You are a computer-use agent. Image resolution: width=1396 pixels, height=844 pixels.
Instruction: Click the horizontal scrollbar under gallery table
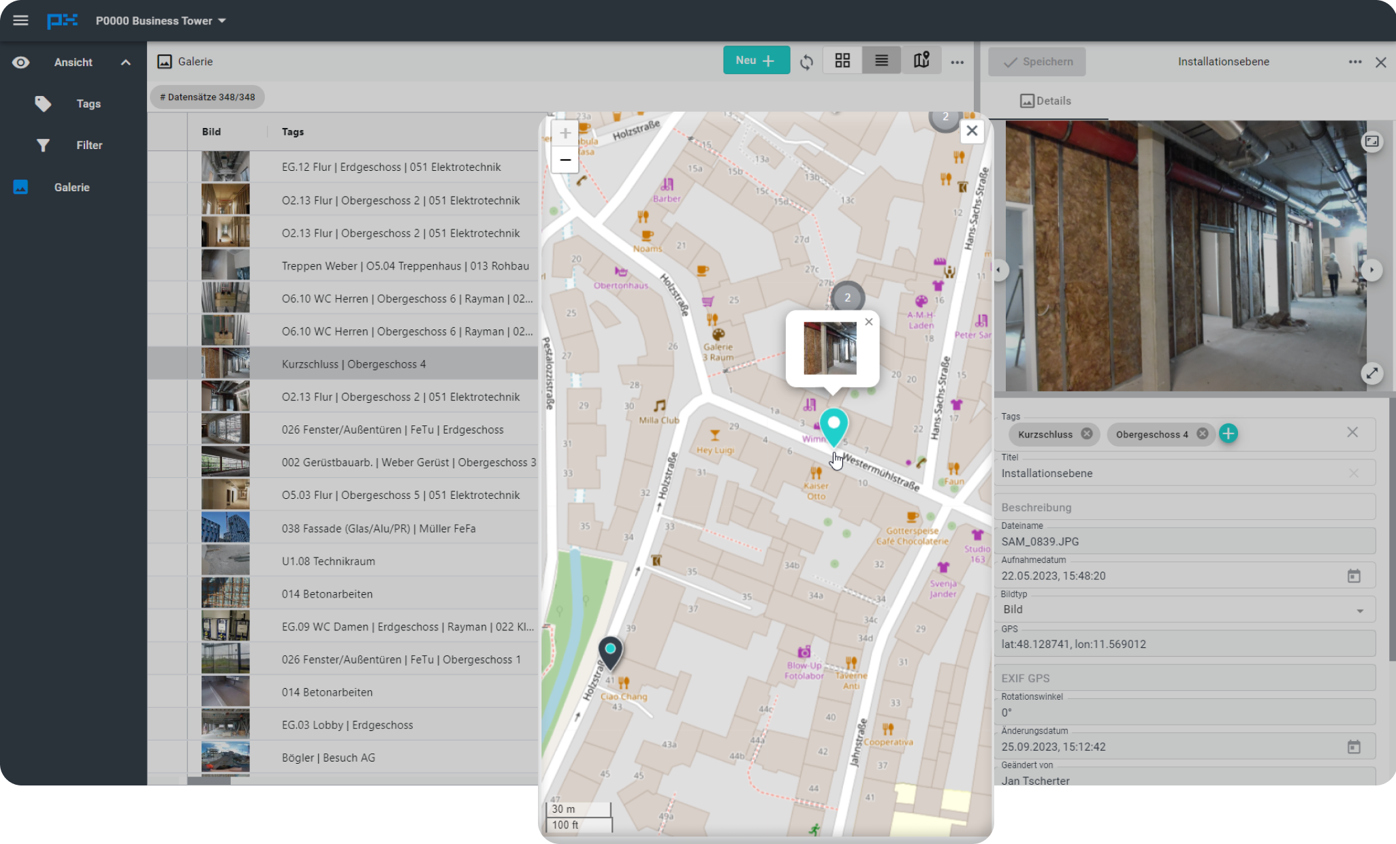tap(209, 781)
